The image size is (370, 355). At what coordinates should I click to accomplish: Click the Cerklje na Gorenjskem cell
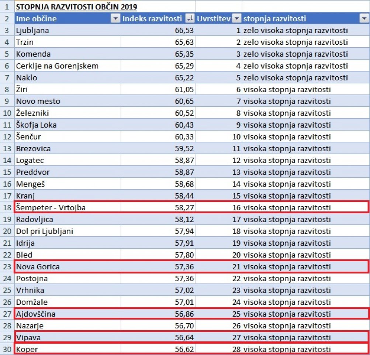(x=68, y=66)
